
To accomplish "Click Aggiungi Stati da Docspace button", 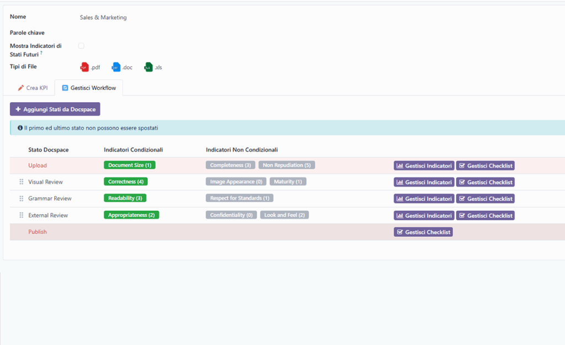I will pyautogui.click(x=55, y=109).
